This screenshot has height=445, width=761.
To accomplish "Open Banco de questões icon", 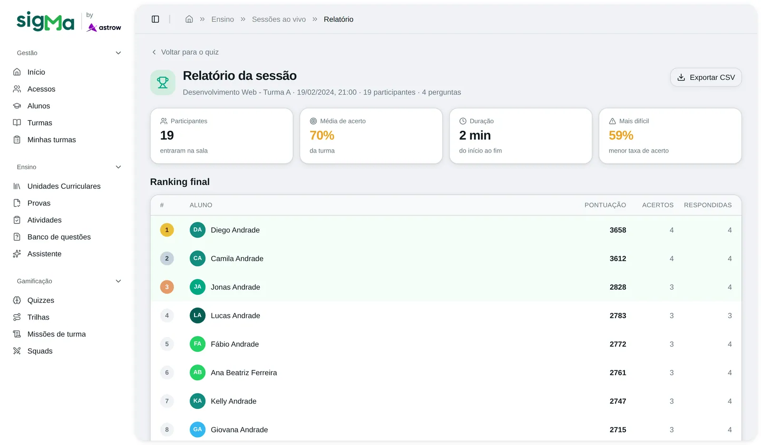I will point(17,237).
